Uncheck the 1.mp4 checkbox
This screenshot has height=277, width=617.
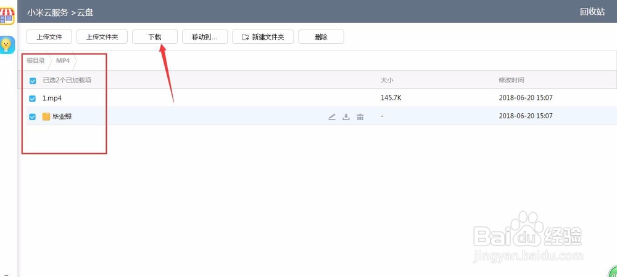pos(33,98)
